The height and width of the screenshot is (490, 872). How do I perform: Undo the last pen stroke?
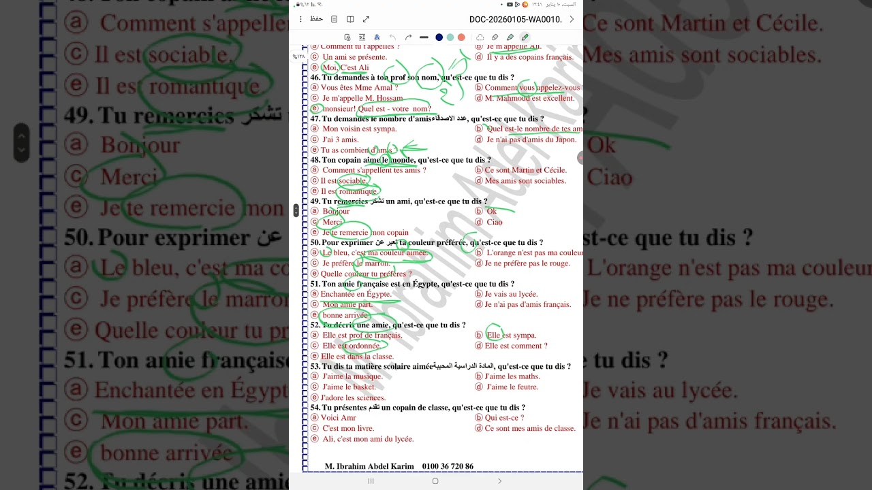pos(392,37)
